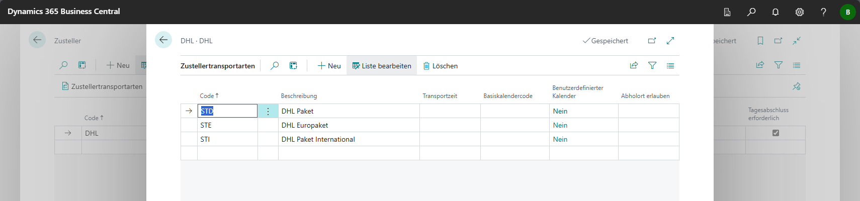
Task: Open Zustellertransportarten action in background page
Action: pyautogui.click(x=102, y=86)
